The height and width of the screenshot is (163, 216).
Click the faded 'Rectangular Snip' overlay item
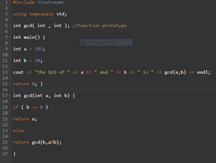point(106,42)
